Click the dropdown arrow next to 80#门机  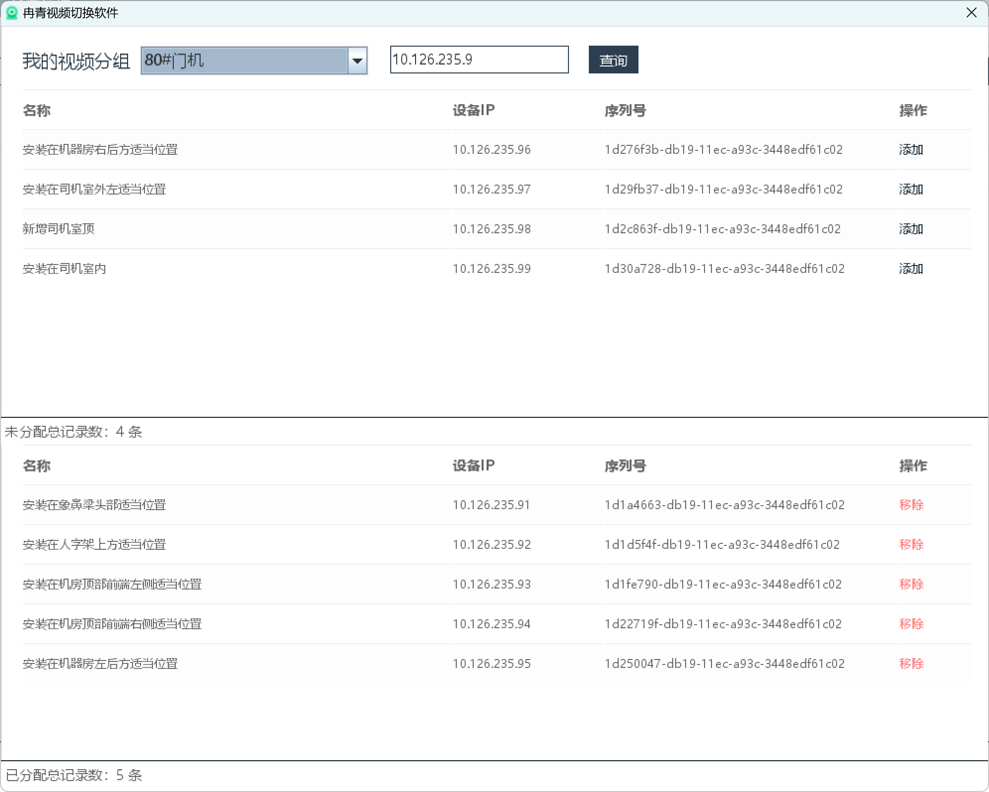point(357,61)
